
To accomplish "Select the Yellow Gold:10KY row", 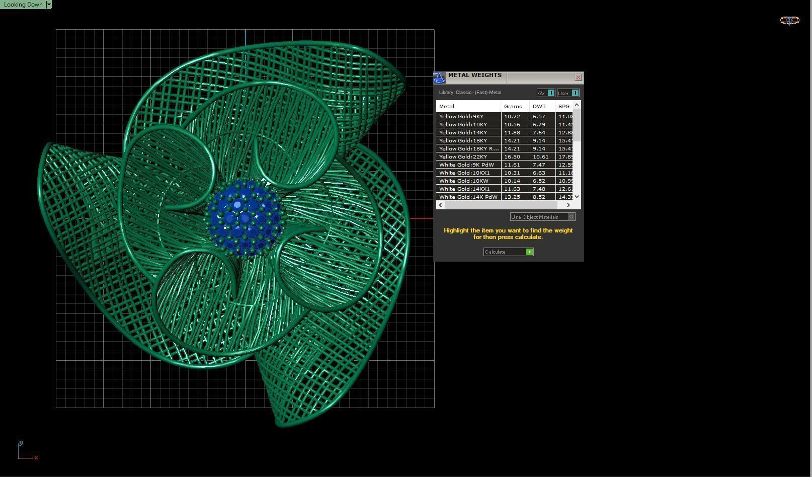I will [505, 124].
